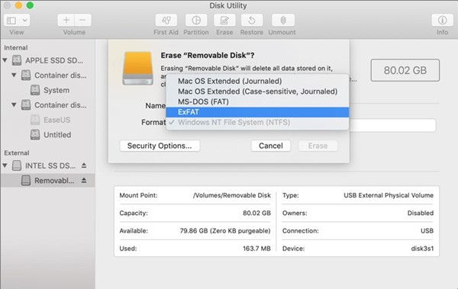Eject the INTEL SS DS drive
This screenshot has width=458, height=289.
click(x=84, y=165)
